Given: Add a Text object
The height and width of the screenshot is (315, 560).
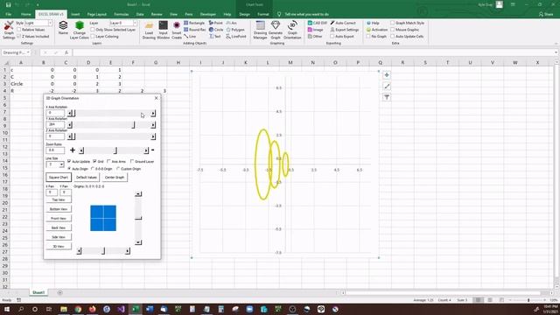Looking at the screenshot, I should coord(214,37).
